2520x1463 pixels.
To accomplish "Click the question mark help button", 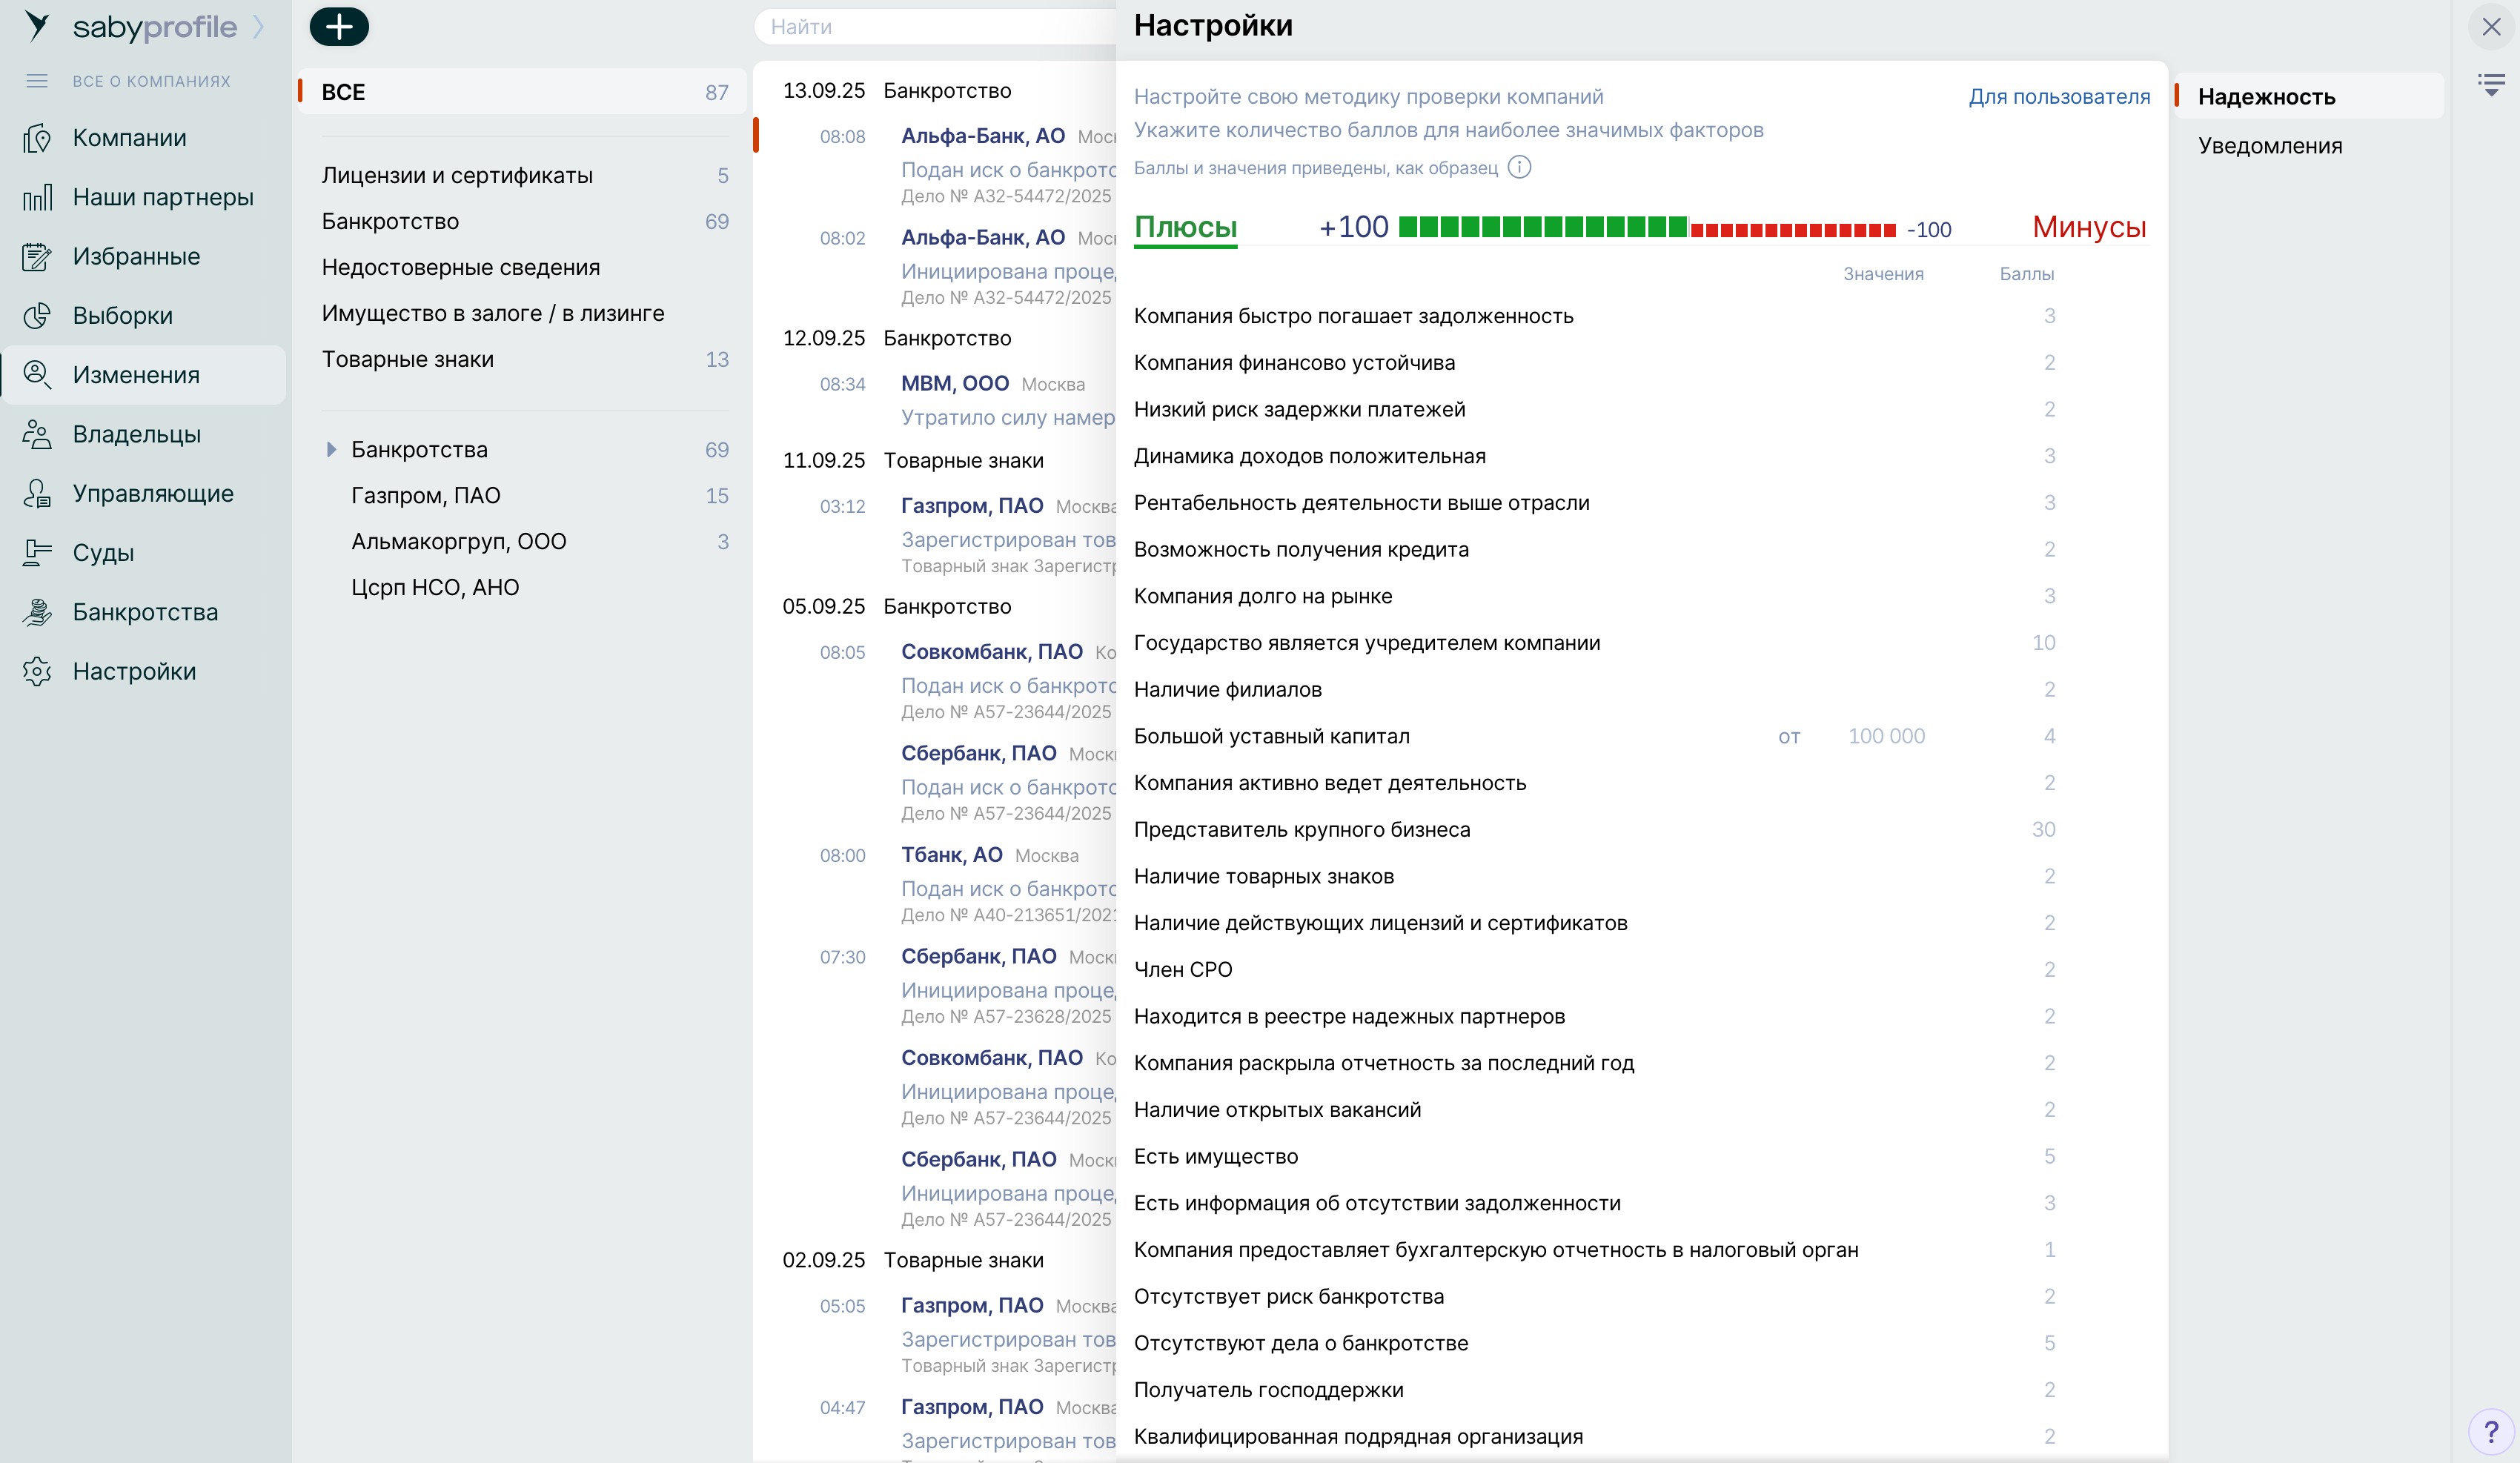I will pyautogui.click(x=2491, y=1431).
